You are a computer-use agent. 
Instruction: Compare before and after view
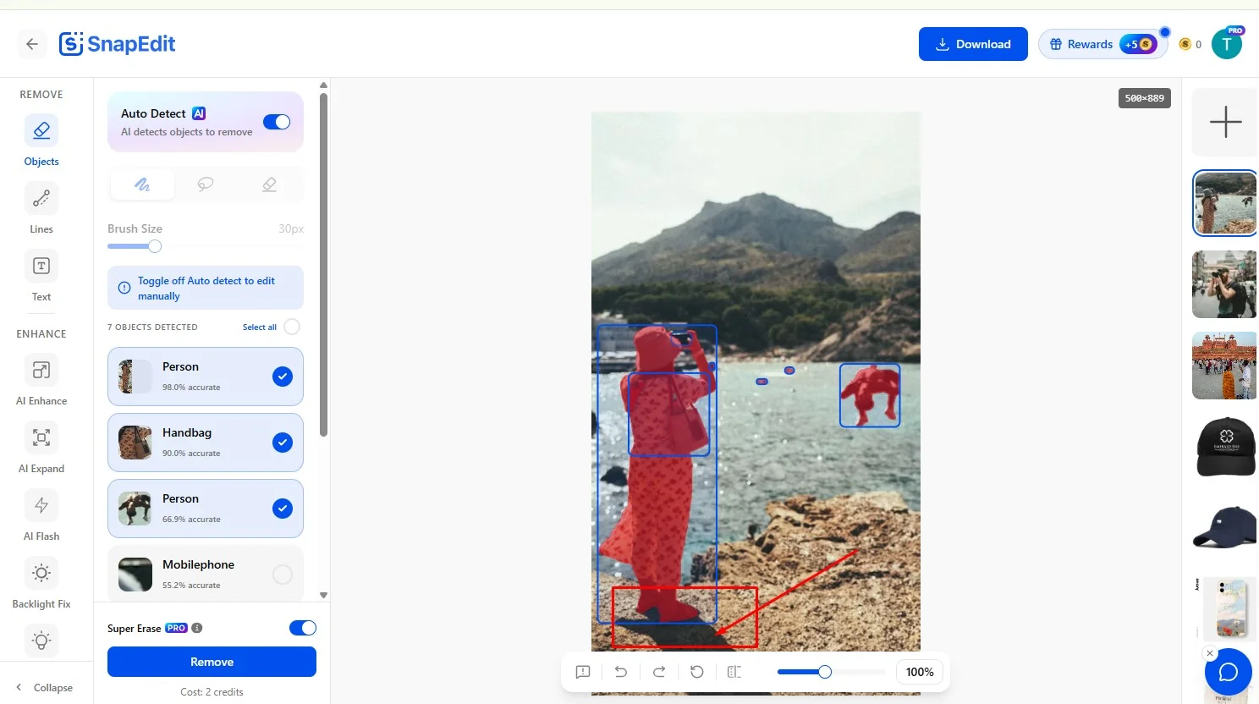734,672
